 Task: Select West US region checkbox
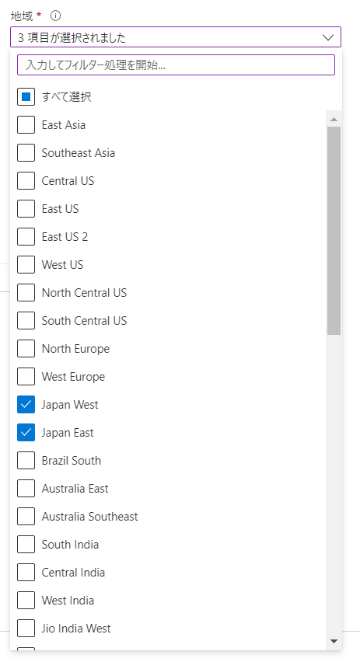click(x=26, y=265)
